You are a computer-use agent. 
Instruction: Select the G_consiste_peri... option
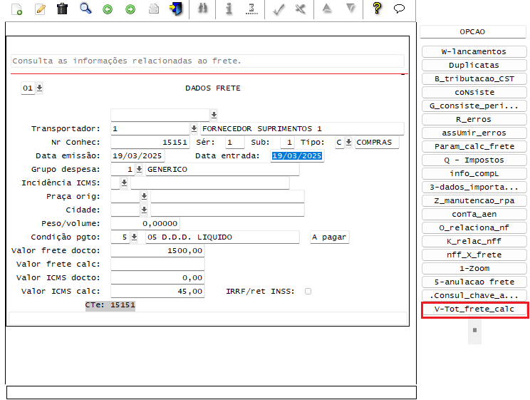pyautogui.click(x=474, y=106)
